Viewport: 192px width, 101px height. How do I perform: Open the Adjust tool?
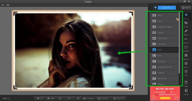point(186,33)
